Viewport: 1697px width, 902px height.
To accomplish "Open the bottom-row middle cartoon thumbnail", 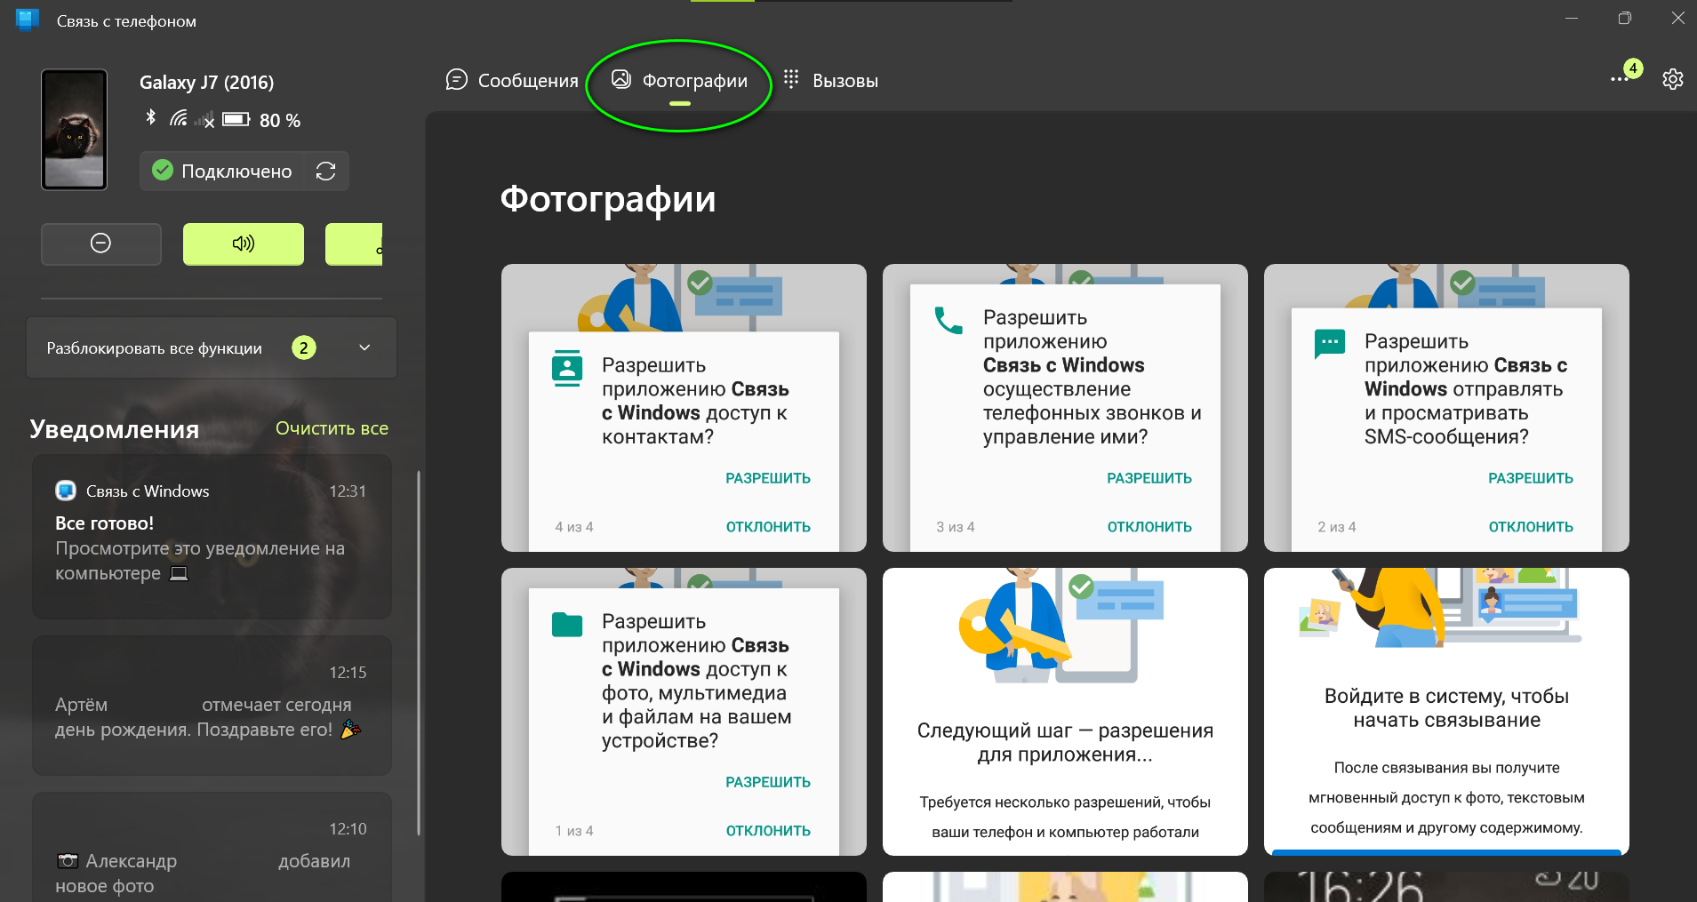I will tap(1065, 887).
